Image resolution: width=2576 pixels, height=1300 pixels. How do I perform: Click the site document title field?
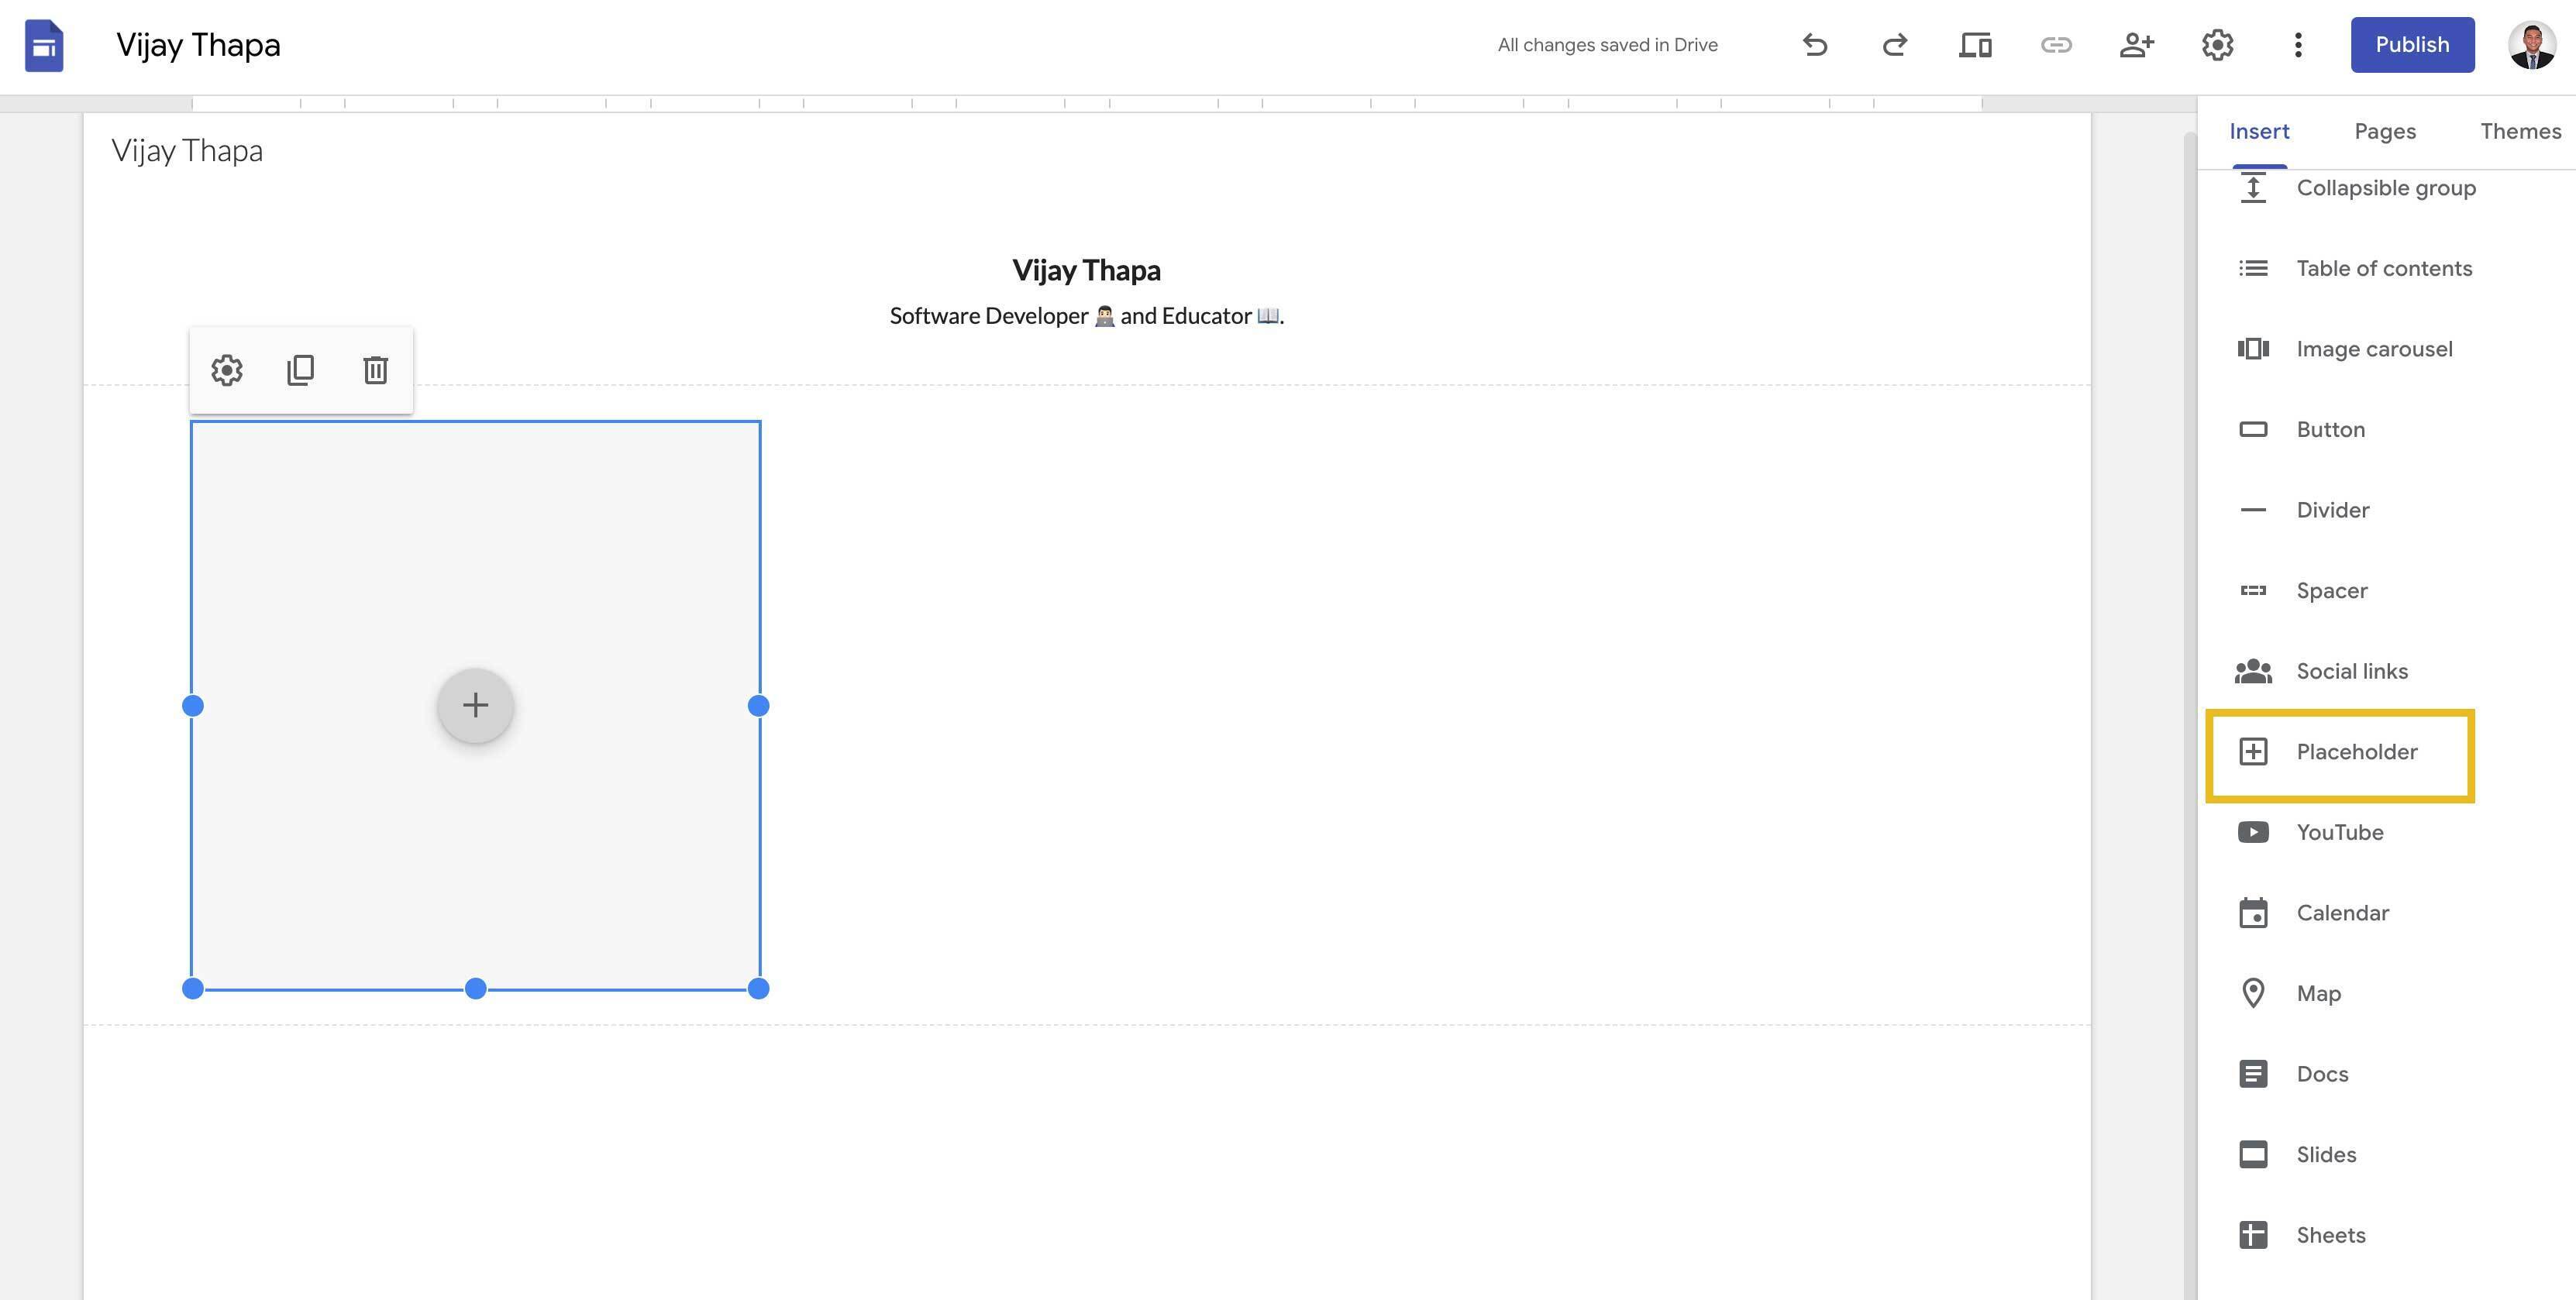click(198, 45)
